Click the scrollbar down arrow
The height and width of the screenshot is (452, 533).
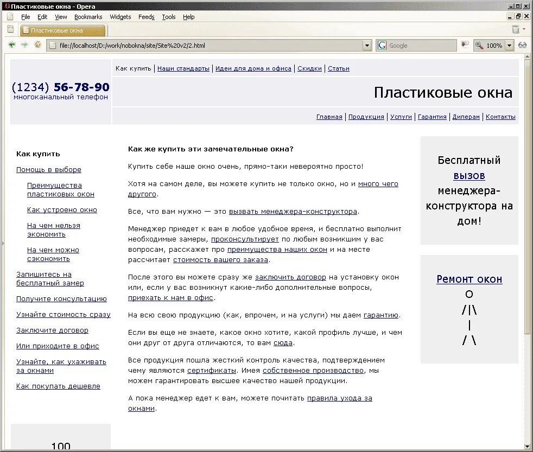pos(528,446)
